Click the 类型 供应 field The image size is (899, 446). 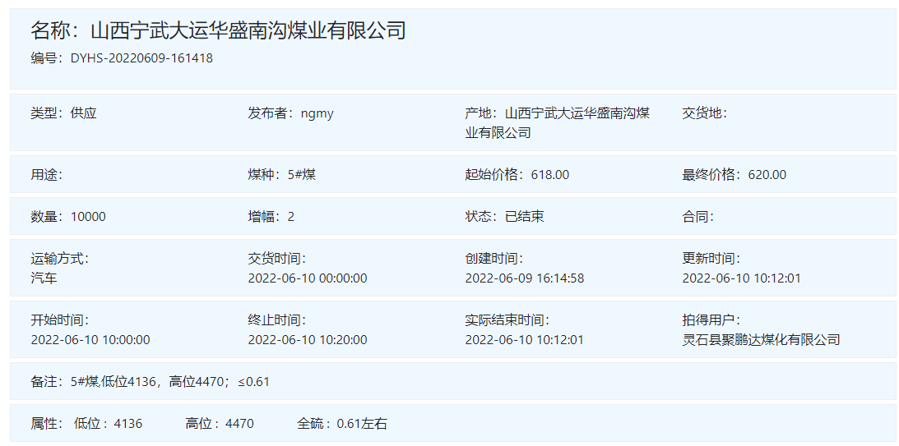(x=64, y=113)
